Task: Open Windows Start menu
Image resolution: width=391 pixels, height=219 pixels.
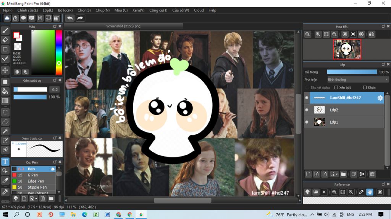Action: pyautogui.click(x=5, y=214)
